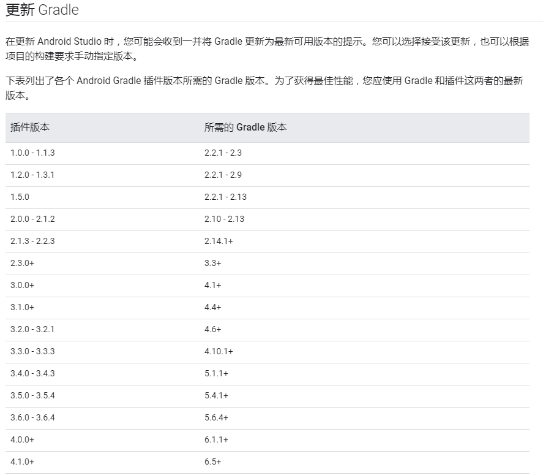Select plugin version cell "3.5.0 - 3.5.4"
The image size is (543, 475).
(x=32, y=395)
